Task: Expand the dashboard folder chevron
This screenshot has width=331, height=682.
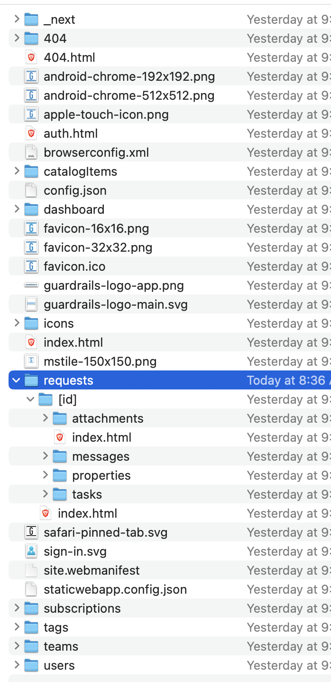Action: tap(17, 209)
